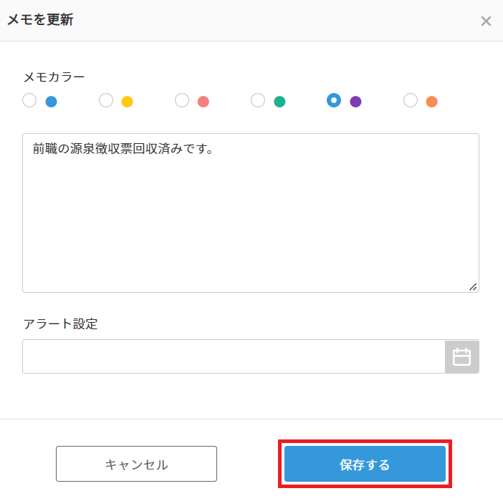Select the yellow memo color radio button

(x=106, y=100)
